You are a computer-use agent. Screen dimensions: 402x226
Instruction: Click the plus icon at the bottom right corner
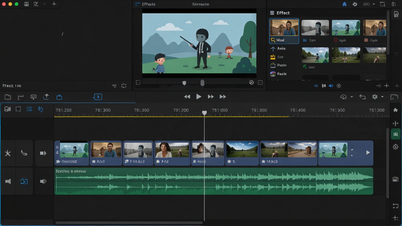click(x=396, y=218)
